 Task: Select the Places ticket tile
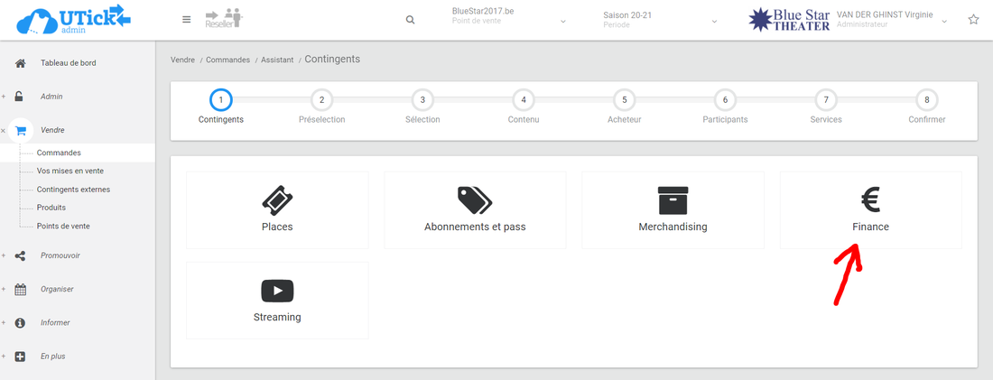pos(277,209)
